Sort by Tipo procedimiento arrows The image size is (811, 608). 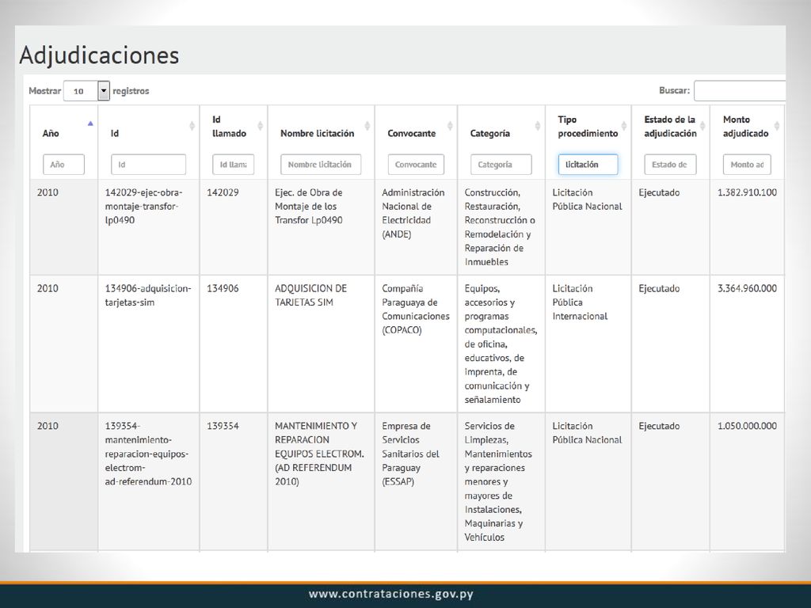pyautogui.click(x=624, y=126)
